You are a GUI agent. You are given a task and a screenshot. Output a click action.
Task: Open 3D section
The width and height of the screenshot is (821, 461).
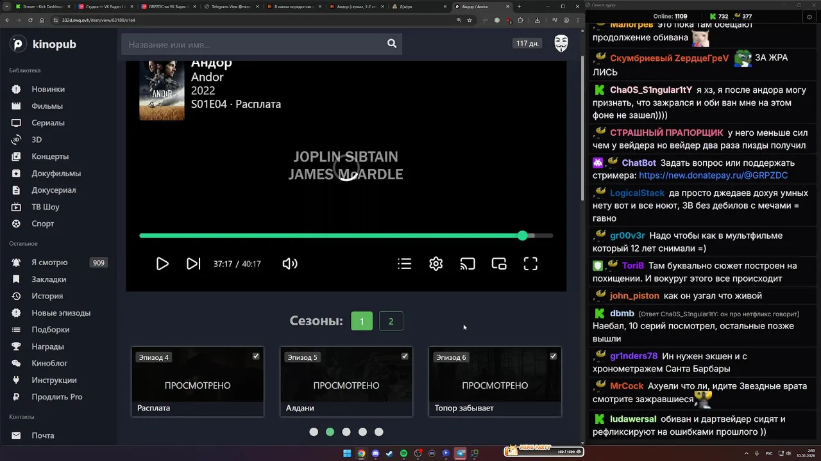pos(37,140)
